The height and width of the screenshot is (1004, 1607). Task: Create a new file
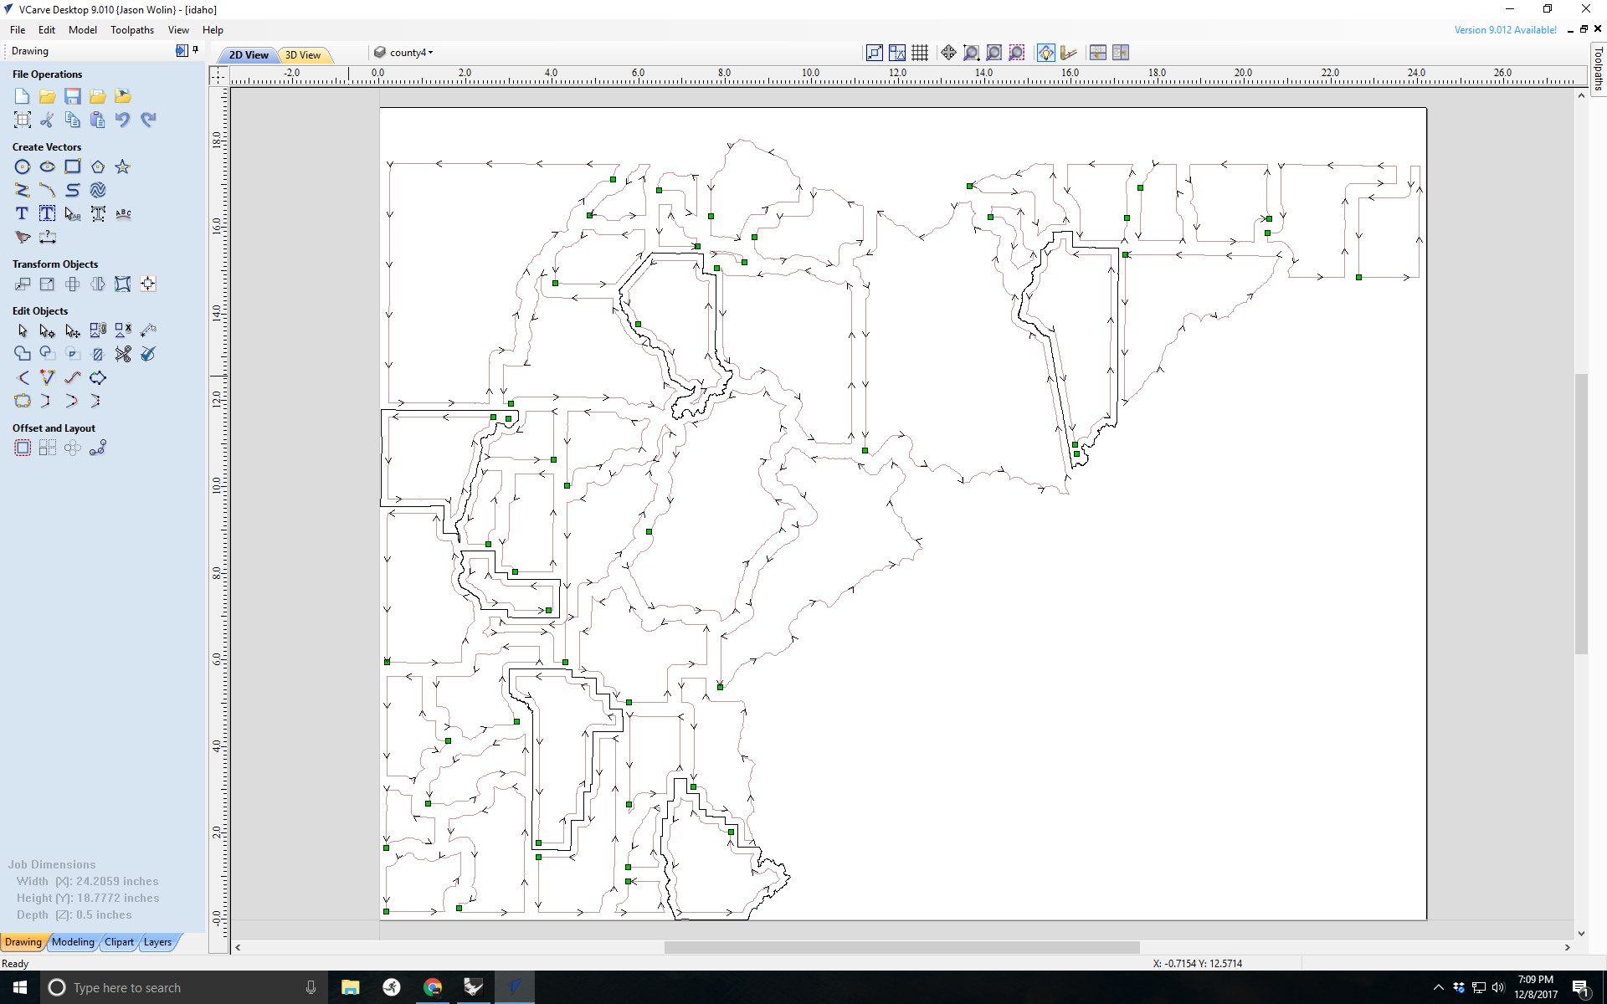(x=23, y=96)
